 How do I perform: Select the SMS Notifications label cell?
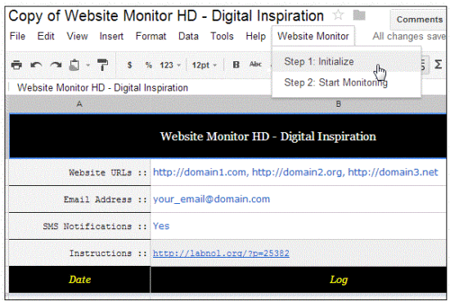click(80, 226)
